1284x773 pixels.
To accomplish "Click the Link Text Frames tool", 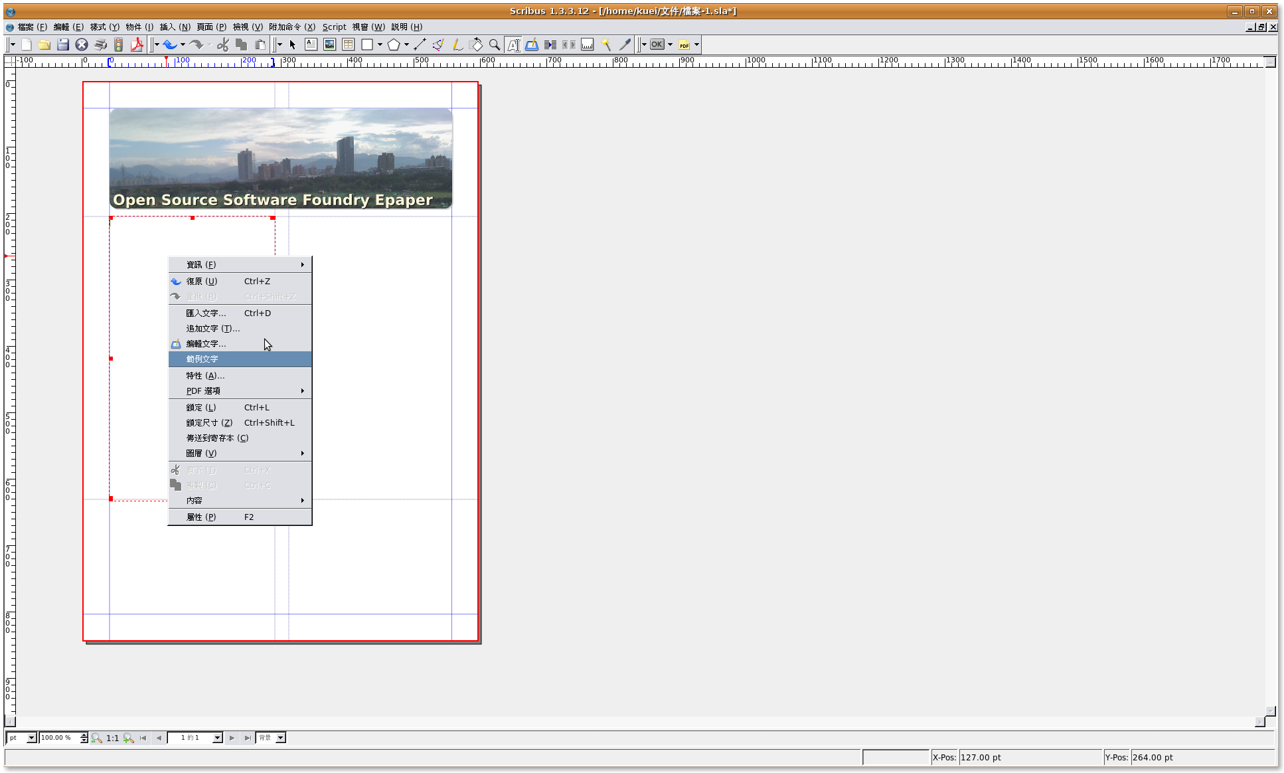I will [550, 44].
